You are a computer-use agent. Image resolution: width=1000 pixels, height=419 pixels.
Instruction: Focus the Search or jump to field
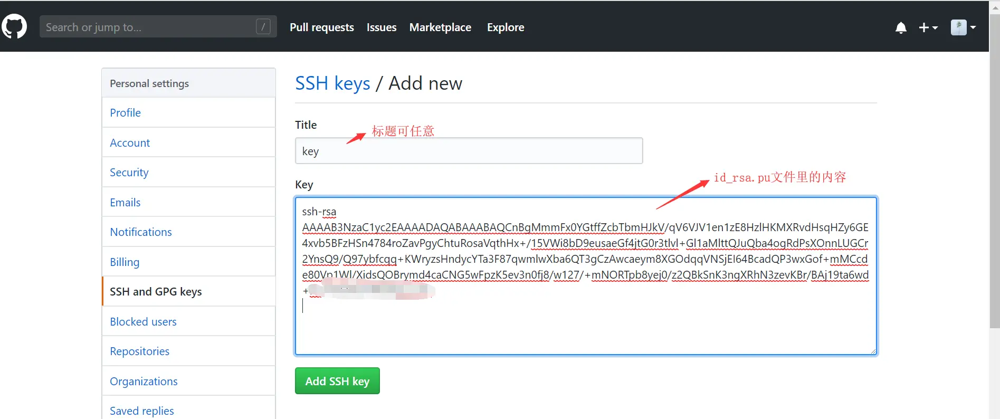(x=158, y=26)
